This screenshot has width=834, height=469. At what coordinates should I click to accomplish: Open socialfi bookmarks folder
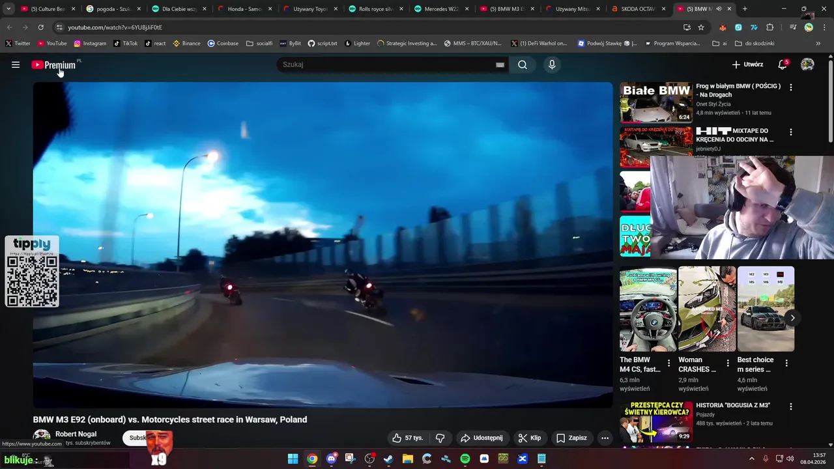[259, 44]
